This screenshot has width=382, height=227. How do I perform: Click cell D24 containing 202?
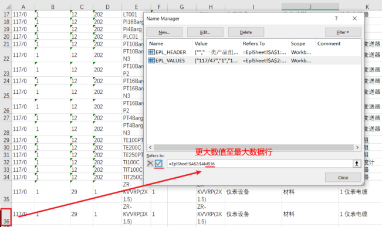(x=107, y=81)
